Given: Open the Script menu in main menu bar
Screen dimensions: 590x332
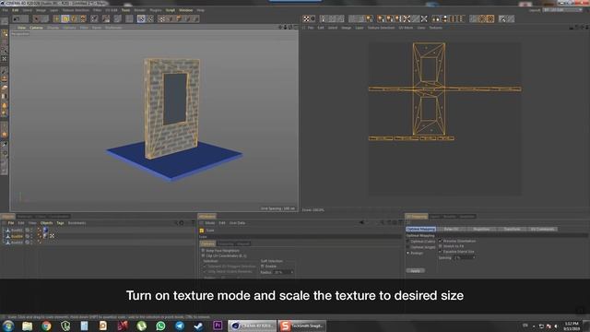Looking at the screenshot, I should click(x=170, y=10).
